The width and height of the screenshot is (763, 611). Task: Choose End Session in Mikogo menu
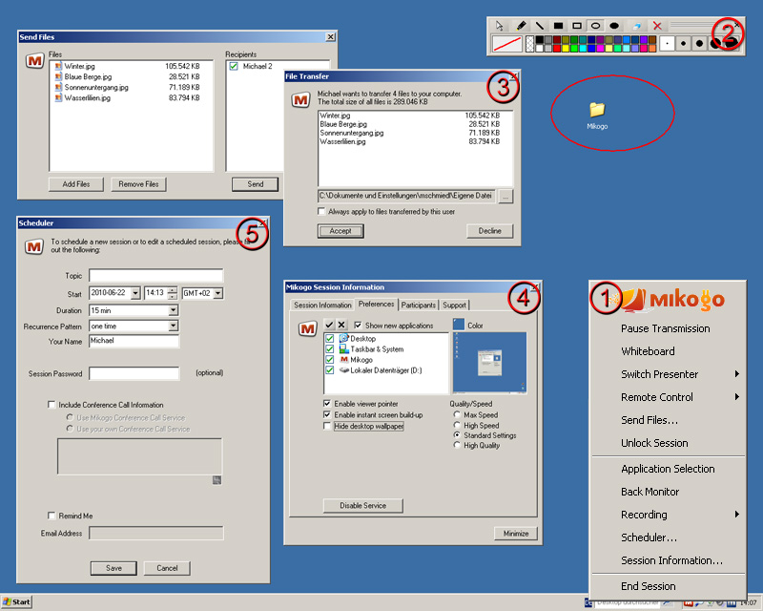649,586
